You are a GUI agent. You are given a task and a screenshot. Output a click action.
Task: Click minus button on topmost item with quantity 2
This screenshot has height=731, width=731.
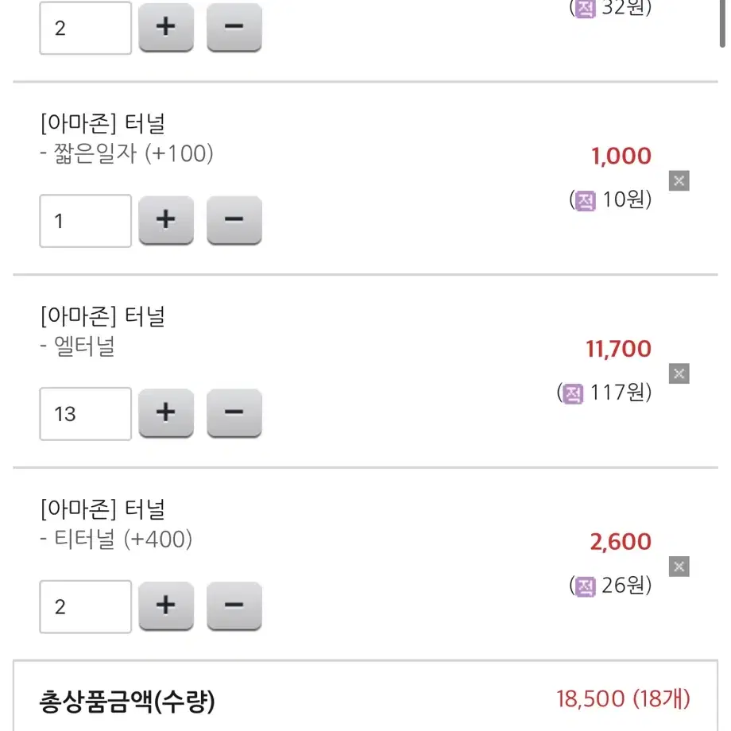click(x=234, y=27)
